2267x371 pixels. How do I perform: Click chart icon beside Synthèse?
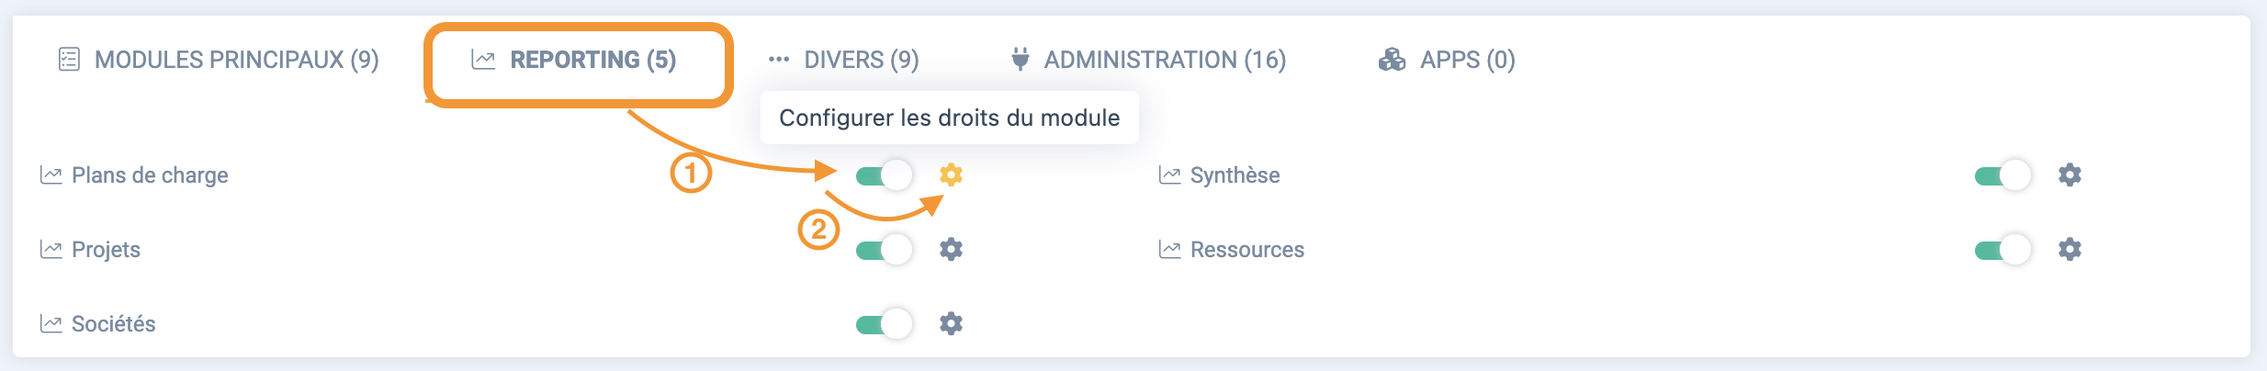[x=1169, y=174]
